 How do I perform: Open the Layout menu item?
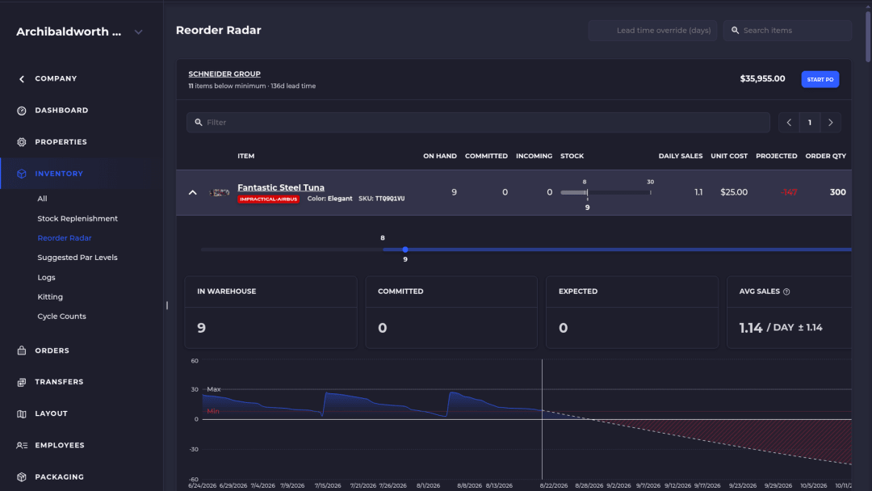click(51, 413)
